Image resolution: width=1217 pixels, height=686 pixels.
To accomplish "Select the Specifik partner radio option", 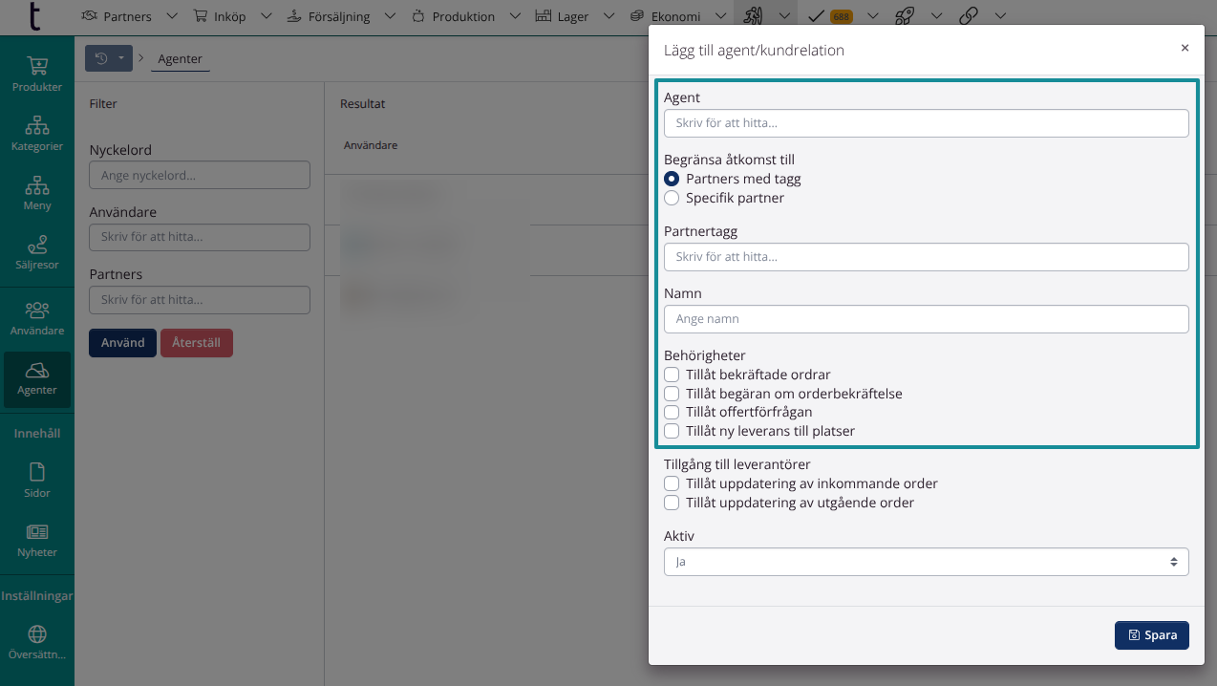I will pos(673,199).
